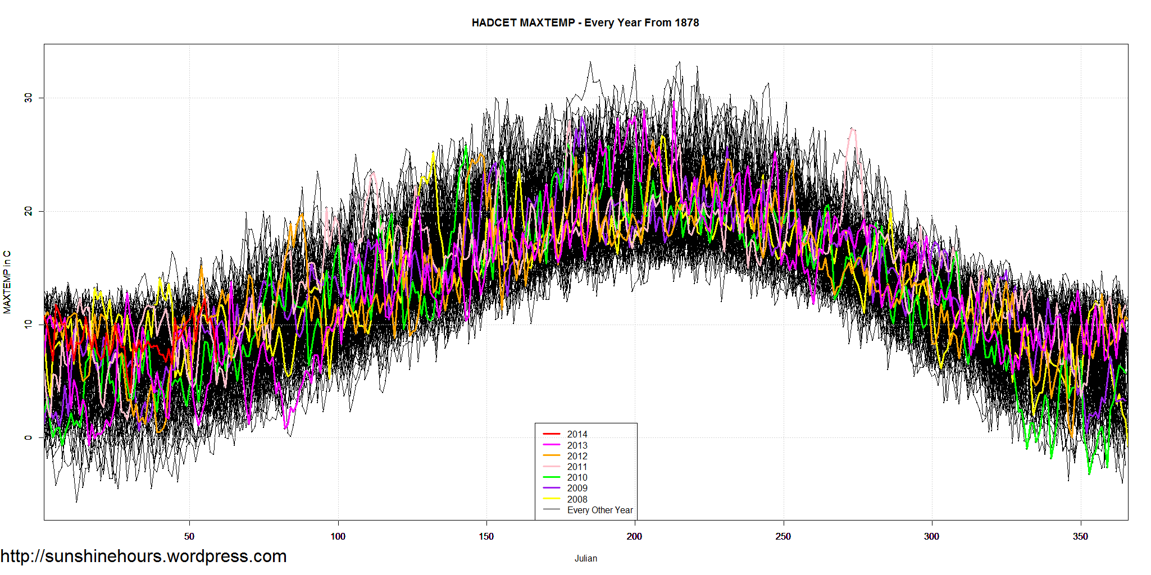
Task: Click the green 2010 legend line swatch
Action: pyautogui.click(x=551, y=477)
